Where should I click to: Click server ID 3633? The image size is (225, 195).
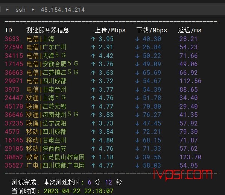pos(12,39)
